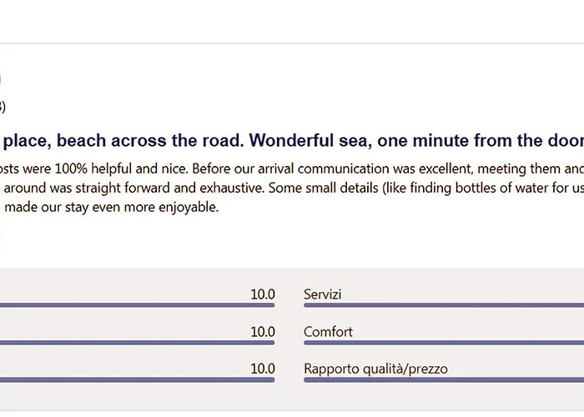Click 'made our stay even more enjoyable' text
The height and width of the screenshot is (417, 584).
point(111,207)
